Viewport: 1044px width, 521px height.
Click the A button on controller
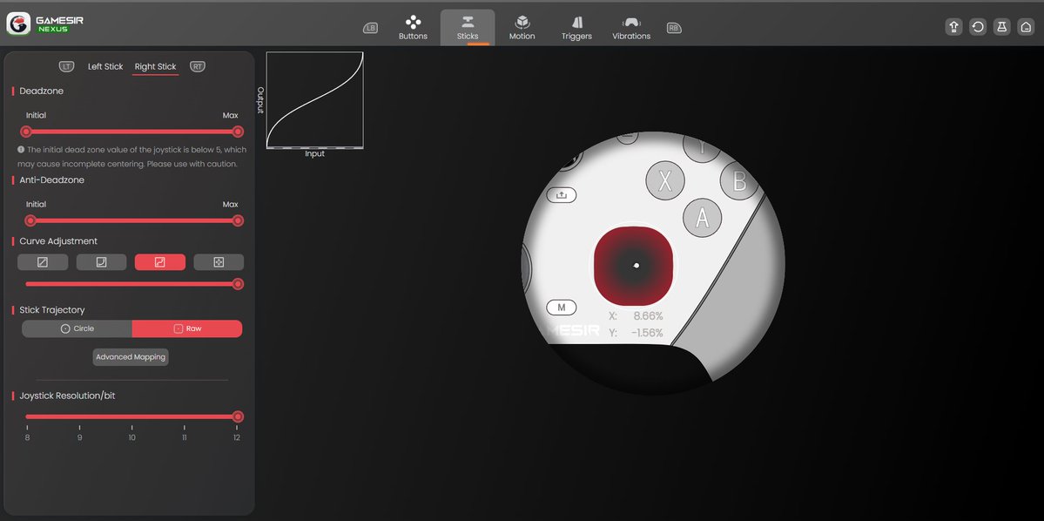click(x=703, y=217)
